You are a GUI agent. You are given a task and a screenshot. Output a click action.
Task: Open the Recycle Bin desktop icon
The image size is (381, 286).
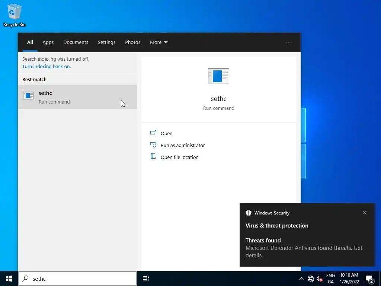(x=15, y=15)
